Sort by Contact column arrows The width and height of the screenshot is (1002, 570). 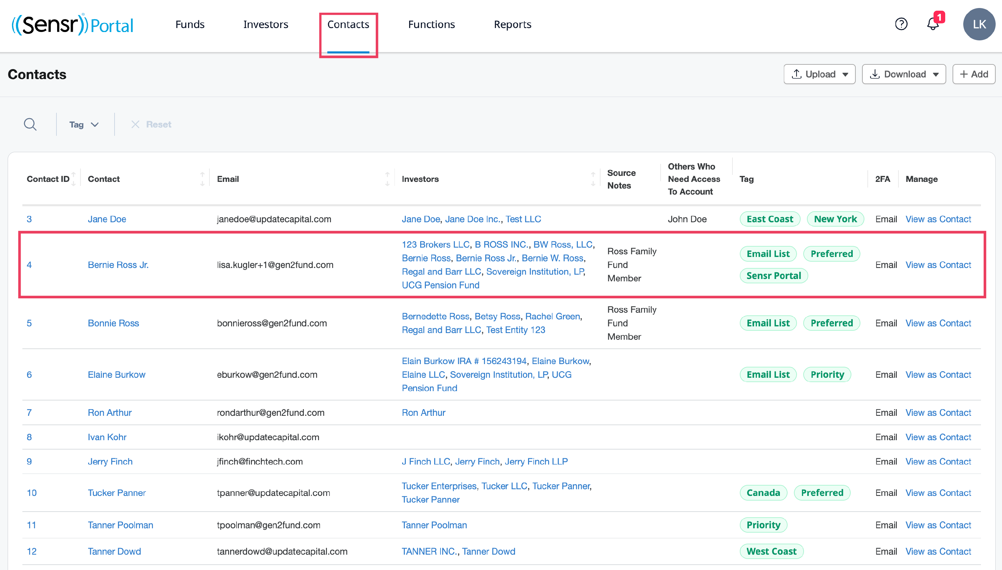point(202,179)
